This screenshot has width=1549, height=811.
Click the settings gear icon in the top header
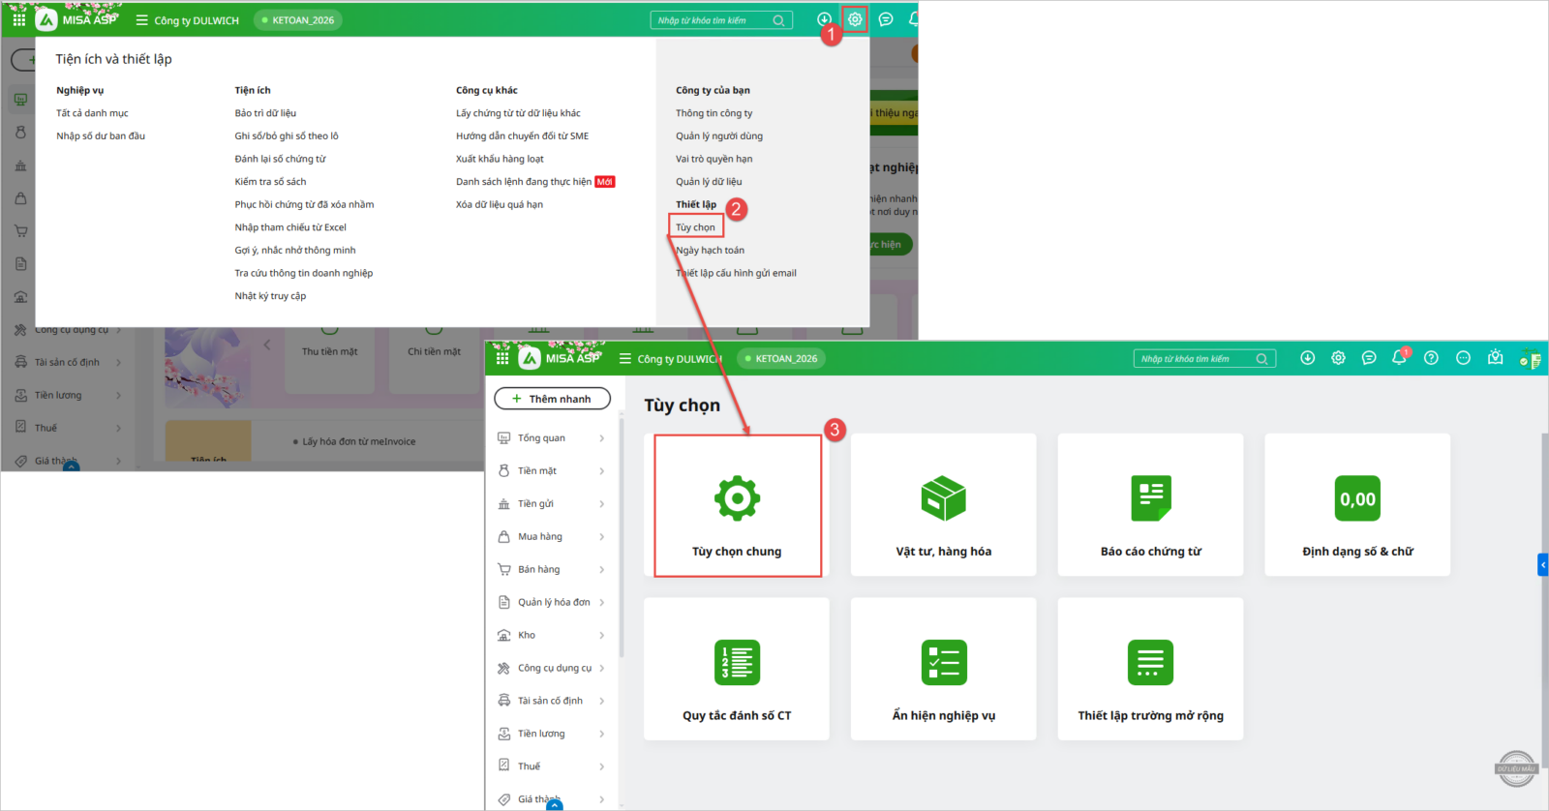[855, 19]
